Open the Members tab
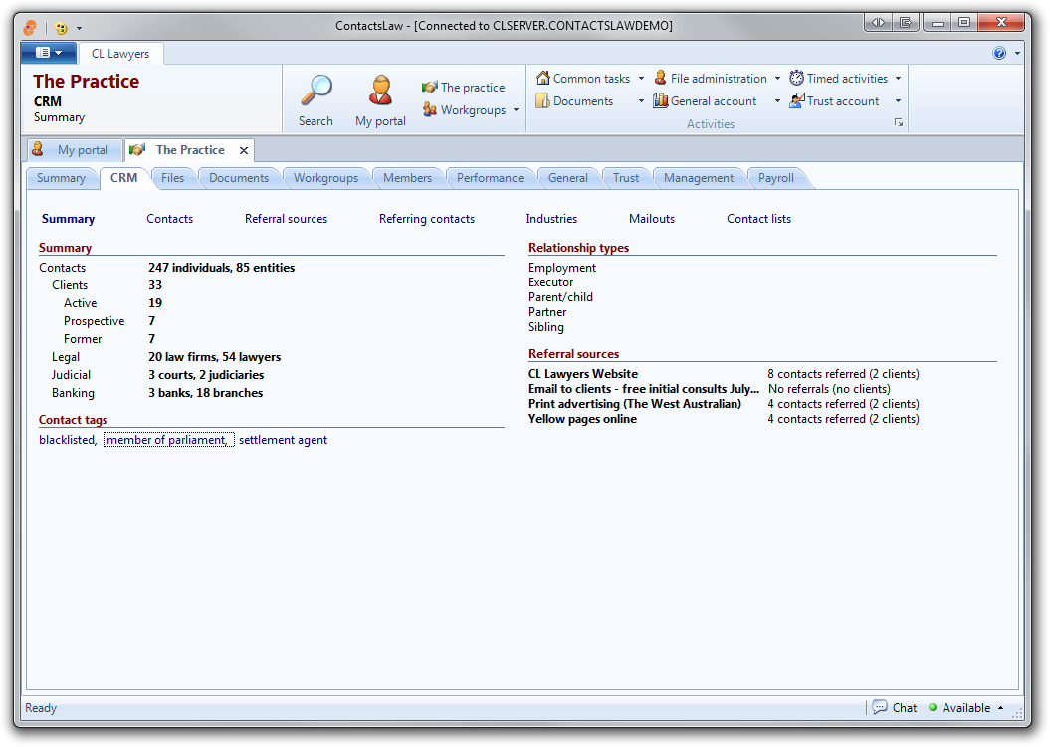This screenshot has height=747, width=1050. point(407,178)
